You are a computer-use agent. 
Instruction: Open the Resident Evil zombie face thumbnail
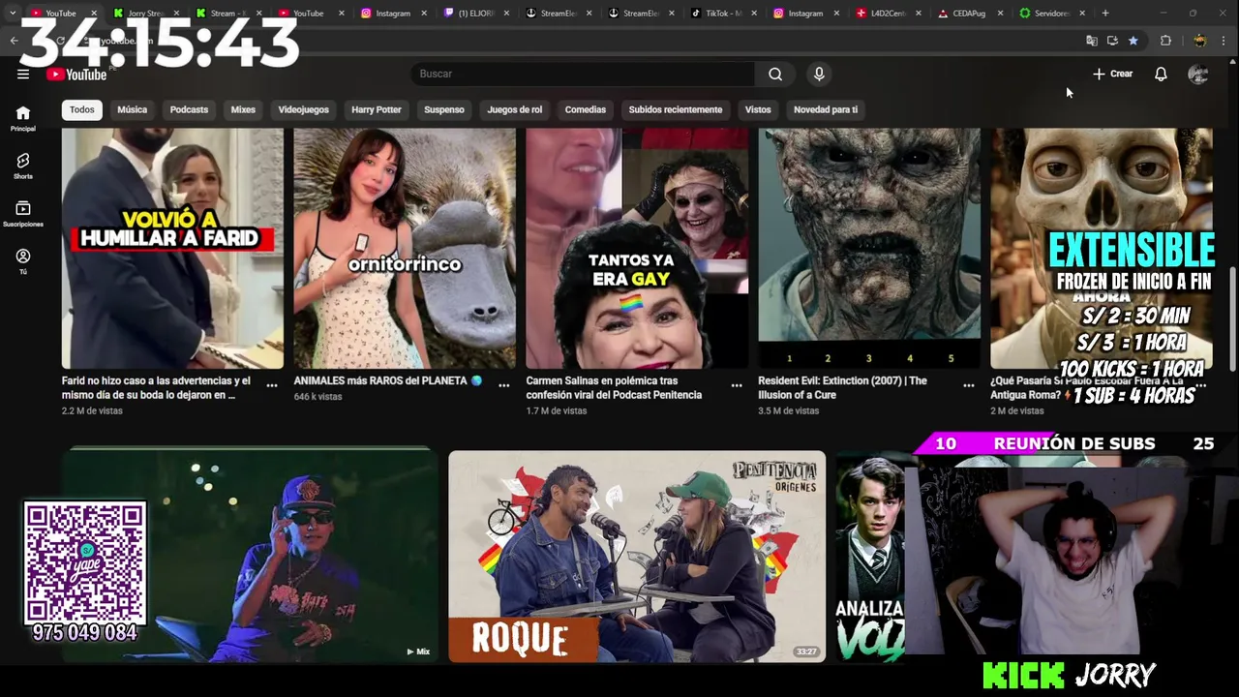point(869,249)
